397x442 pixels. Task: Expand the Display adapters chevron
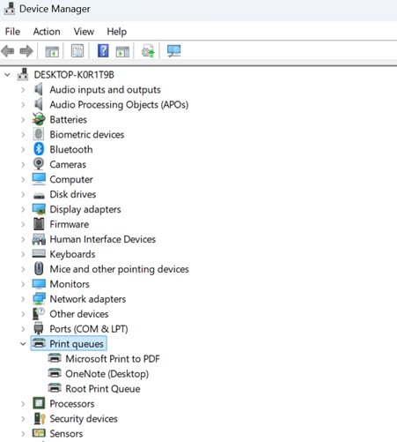pos(23,209)
